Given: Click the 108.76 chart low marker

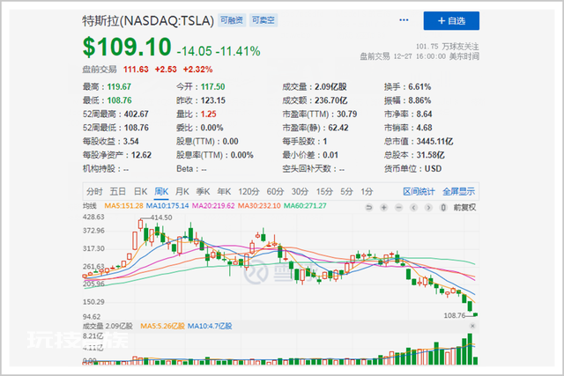Looking at the screenshot, I should 455,315.
